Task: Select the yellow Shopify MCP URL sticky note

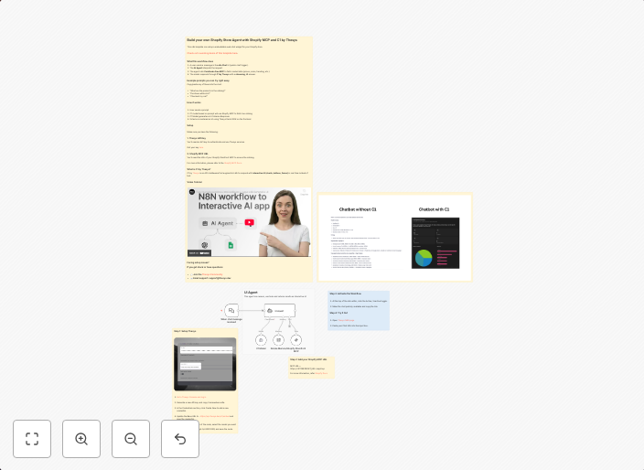Action: [311, 368]
